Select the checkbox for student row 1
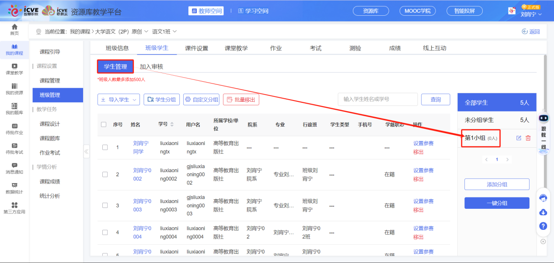Screen dimensions: 554x263 click(105, 147)
